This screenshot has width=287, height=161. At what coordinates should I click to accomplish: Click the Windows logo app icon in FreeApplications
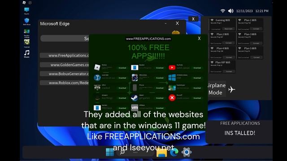(x=172, y=77)
